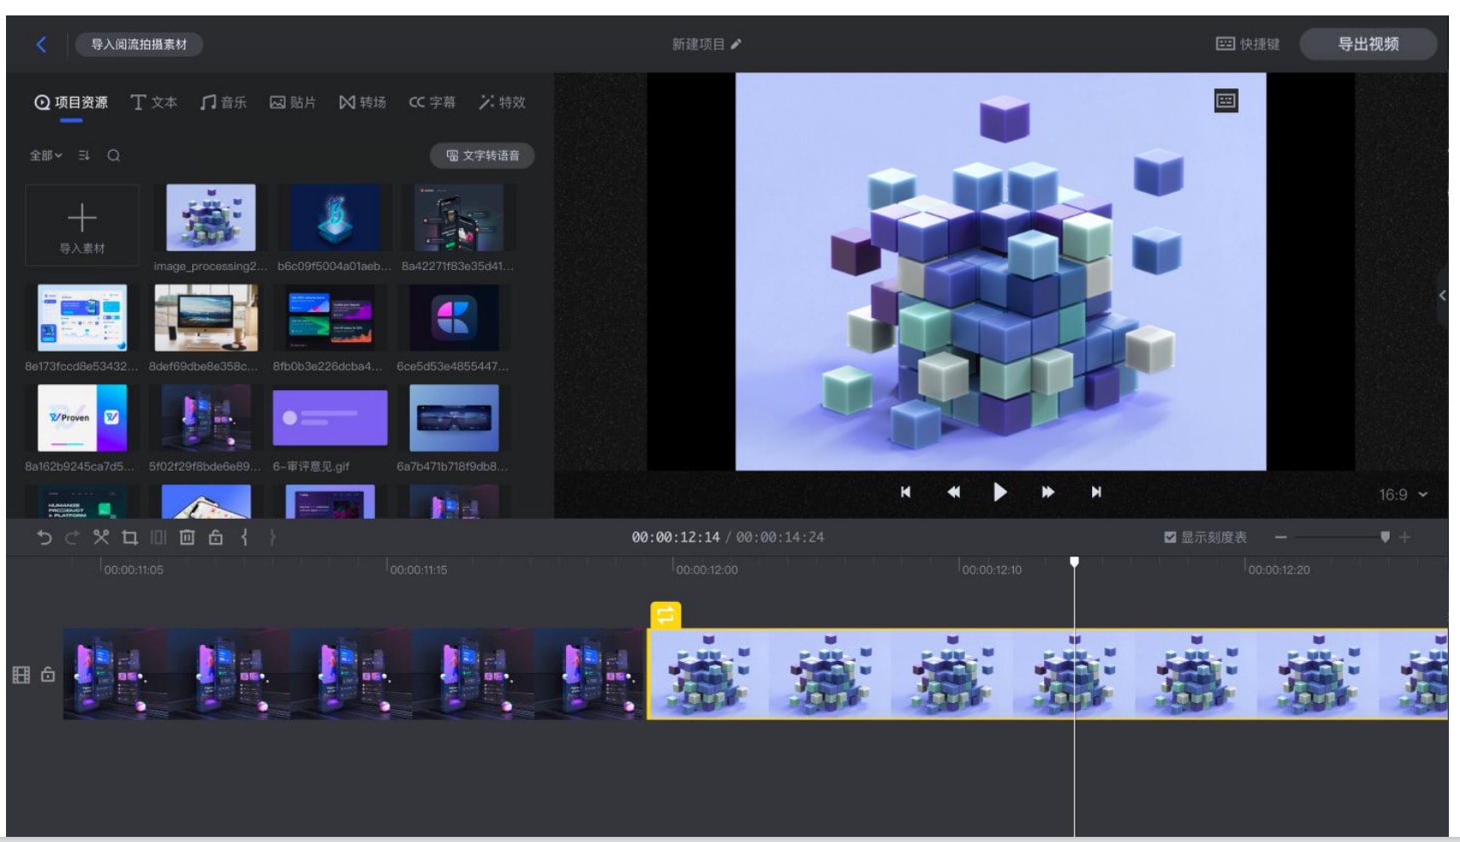Screen dimensions: 1460x842
Task: Click the timeline zoom slider handle
Action: pyautogui.click(x=1385, y=537)
